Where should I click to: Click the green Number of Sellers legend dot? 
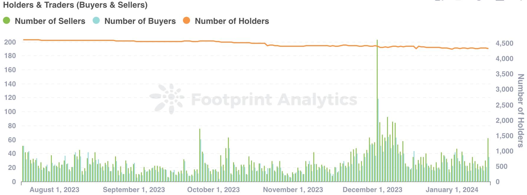pos(6,21)
